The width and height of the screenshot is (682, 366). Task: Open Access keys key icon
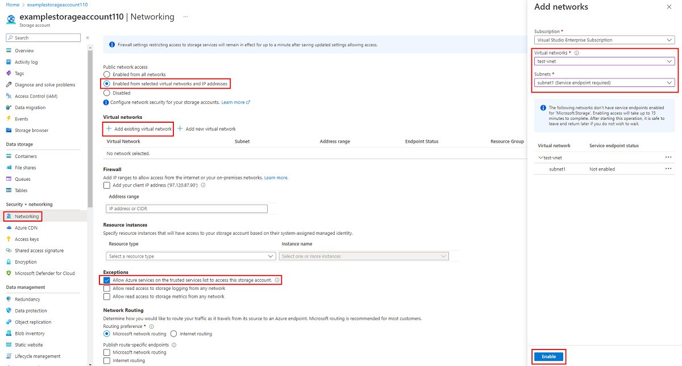coord(9,239)
